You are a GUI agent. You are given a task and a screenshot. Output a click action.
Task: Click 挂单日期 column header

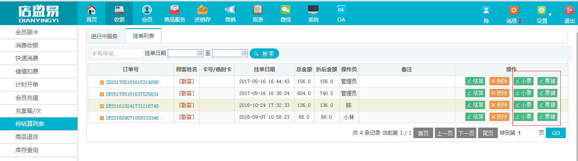click(265, 70)
